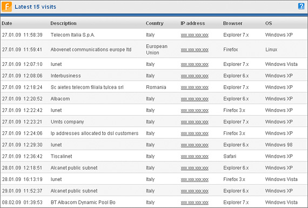Click the Browser column header
This screenshot has height=208, width=308.
point(232,23)
